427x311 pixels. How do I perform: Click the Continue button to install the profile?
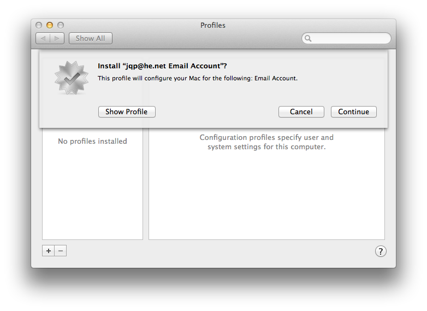coord(353,112)
